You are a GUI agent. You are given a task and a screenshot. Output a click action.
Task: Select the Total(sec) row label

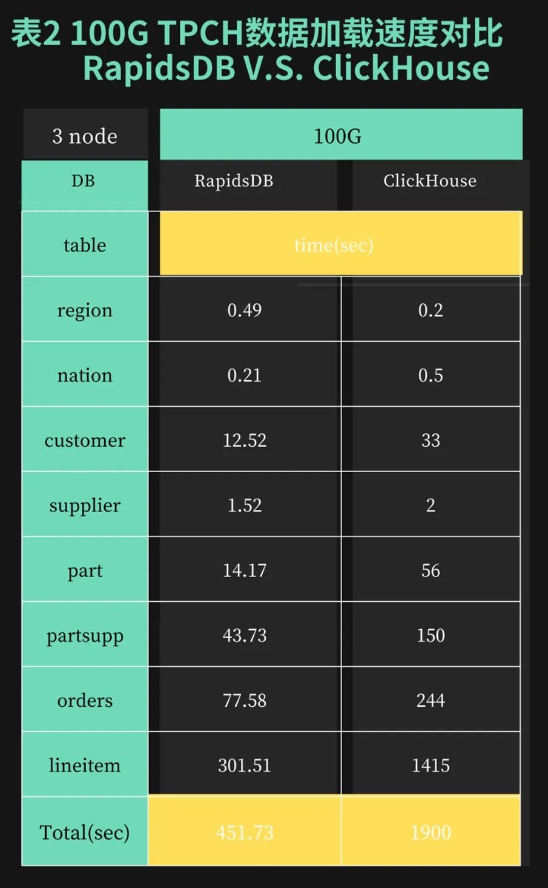[x=85, y=832]
